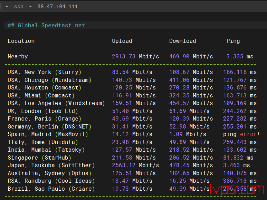Click the Location column header
This screenshot has width=267, height=200.
pos(21,41)
